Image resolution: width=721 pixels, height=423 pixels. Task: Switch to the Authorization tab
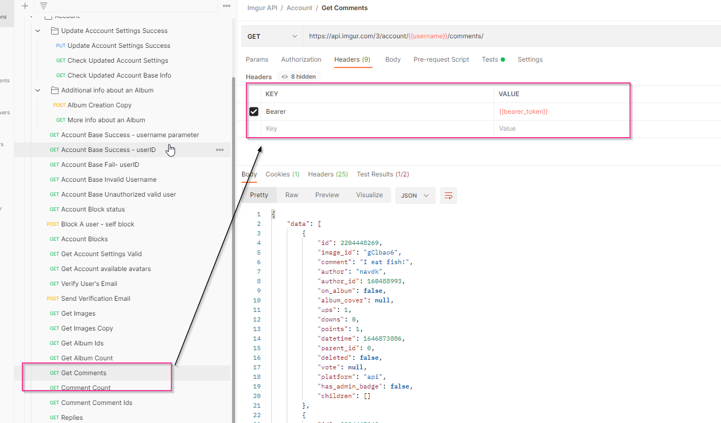tap(301, 60)
